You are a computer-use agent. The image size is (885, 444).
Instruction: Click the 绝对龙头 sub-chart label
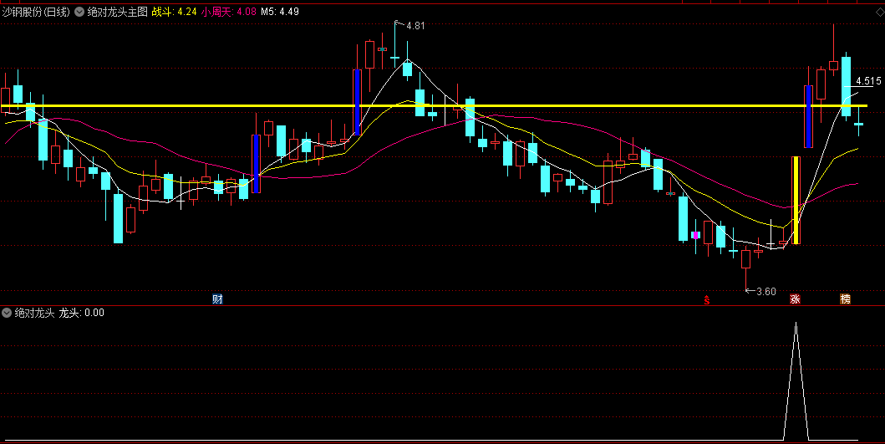coord(34,313)
